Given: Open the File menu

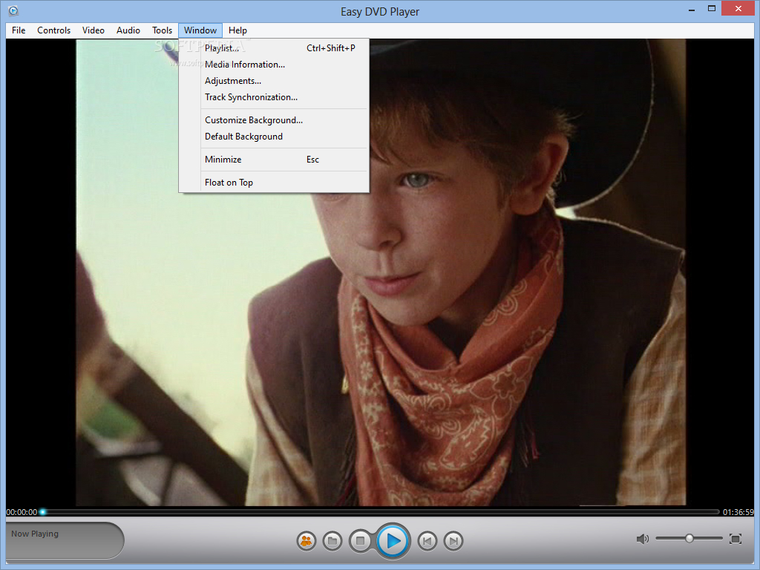Looking at the screenshot, I should 19,30.
